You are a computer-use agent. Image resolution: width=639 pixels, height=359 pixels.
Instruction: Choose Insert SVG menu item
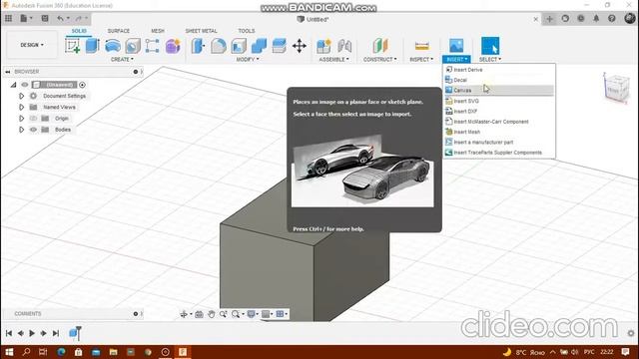(x=499, y=101)
